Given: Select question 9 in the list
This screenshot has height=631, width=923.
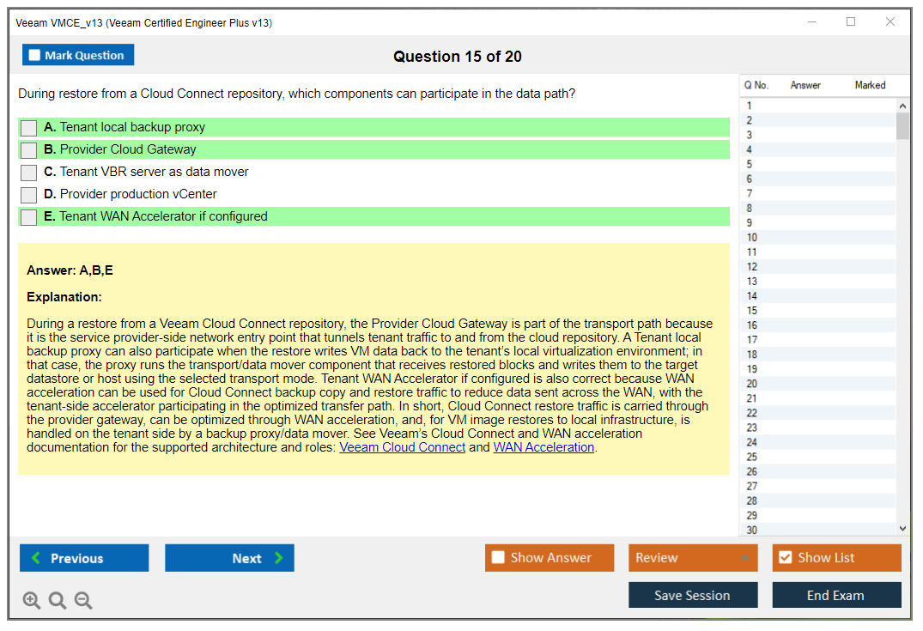Looking at the screenshot, I should pyautogui.click(x=817, y=223).
